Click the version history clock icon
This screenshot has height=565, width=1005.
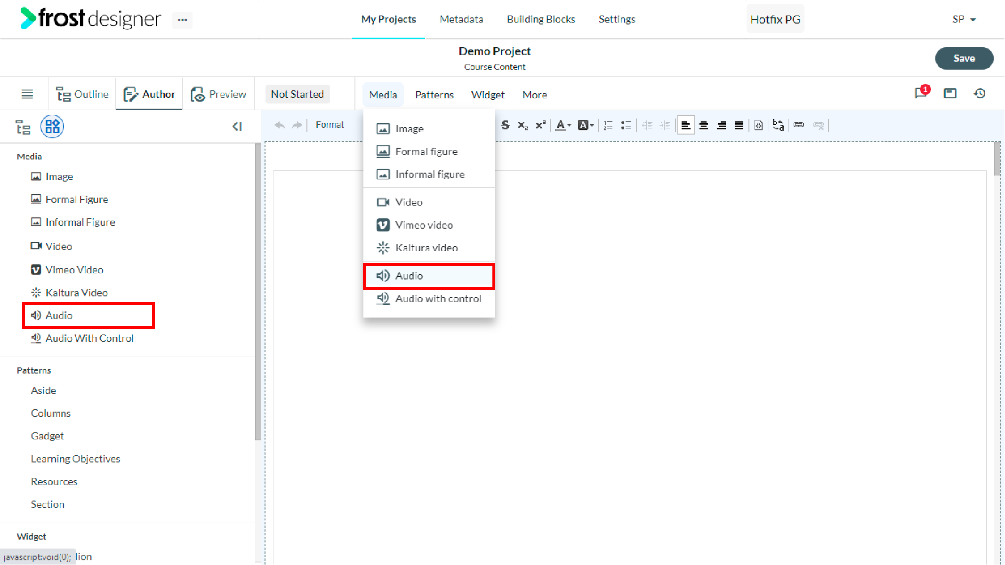(980, 94)
